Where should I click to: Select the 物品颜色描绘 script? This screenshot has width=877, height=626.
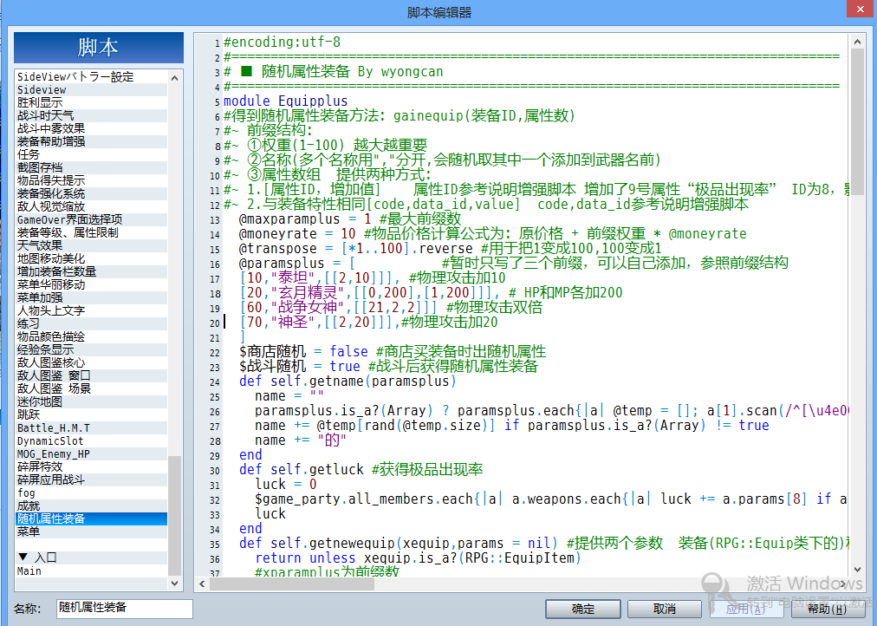[x=92, y=336]
